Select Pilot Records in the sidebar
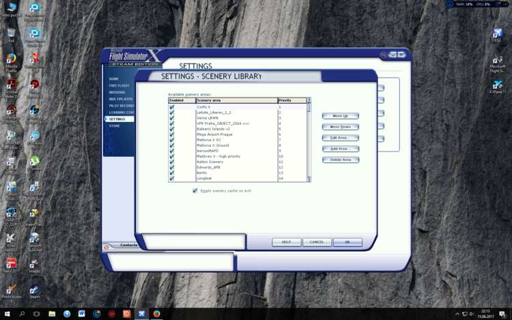The width and height of the screenshot is (512, 320). click(x=121, y=106)
